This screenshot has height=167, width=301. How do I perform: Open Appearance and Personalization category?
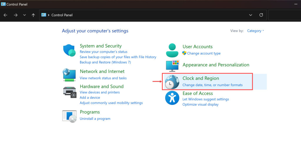pos(216,65)
